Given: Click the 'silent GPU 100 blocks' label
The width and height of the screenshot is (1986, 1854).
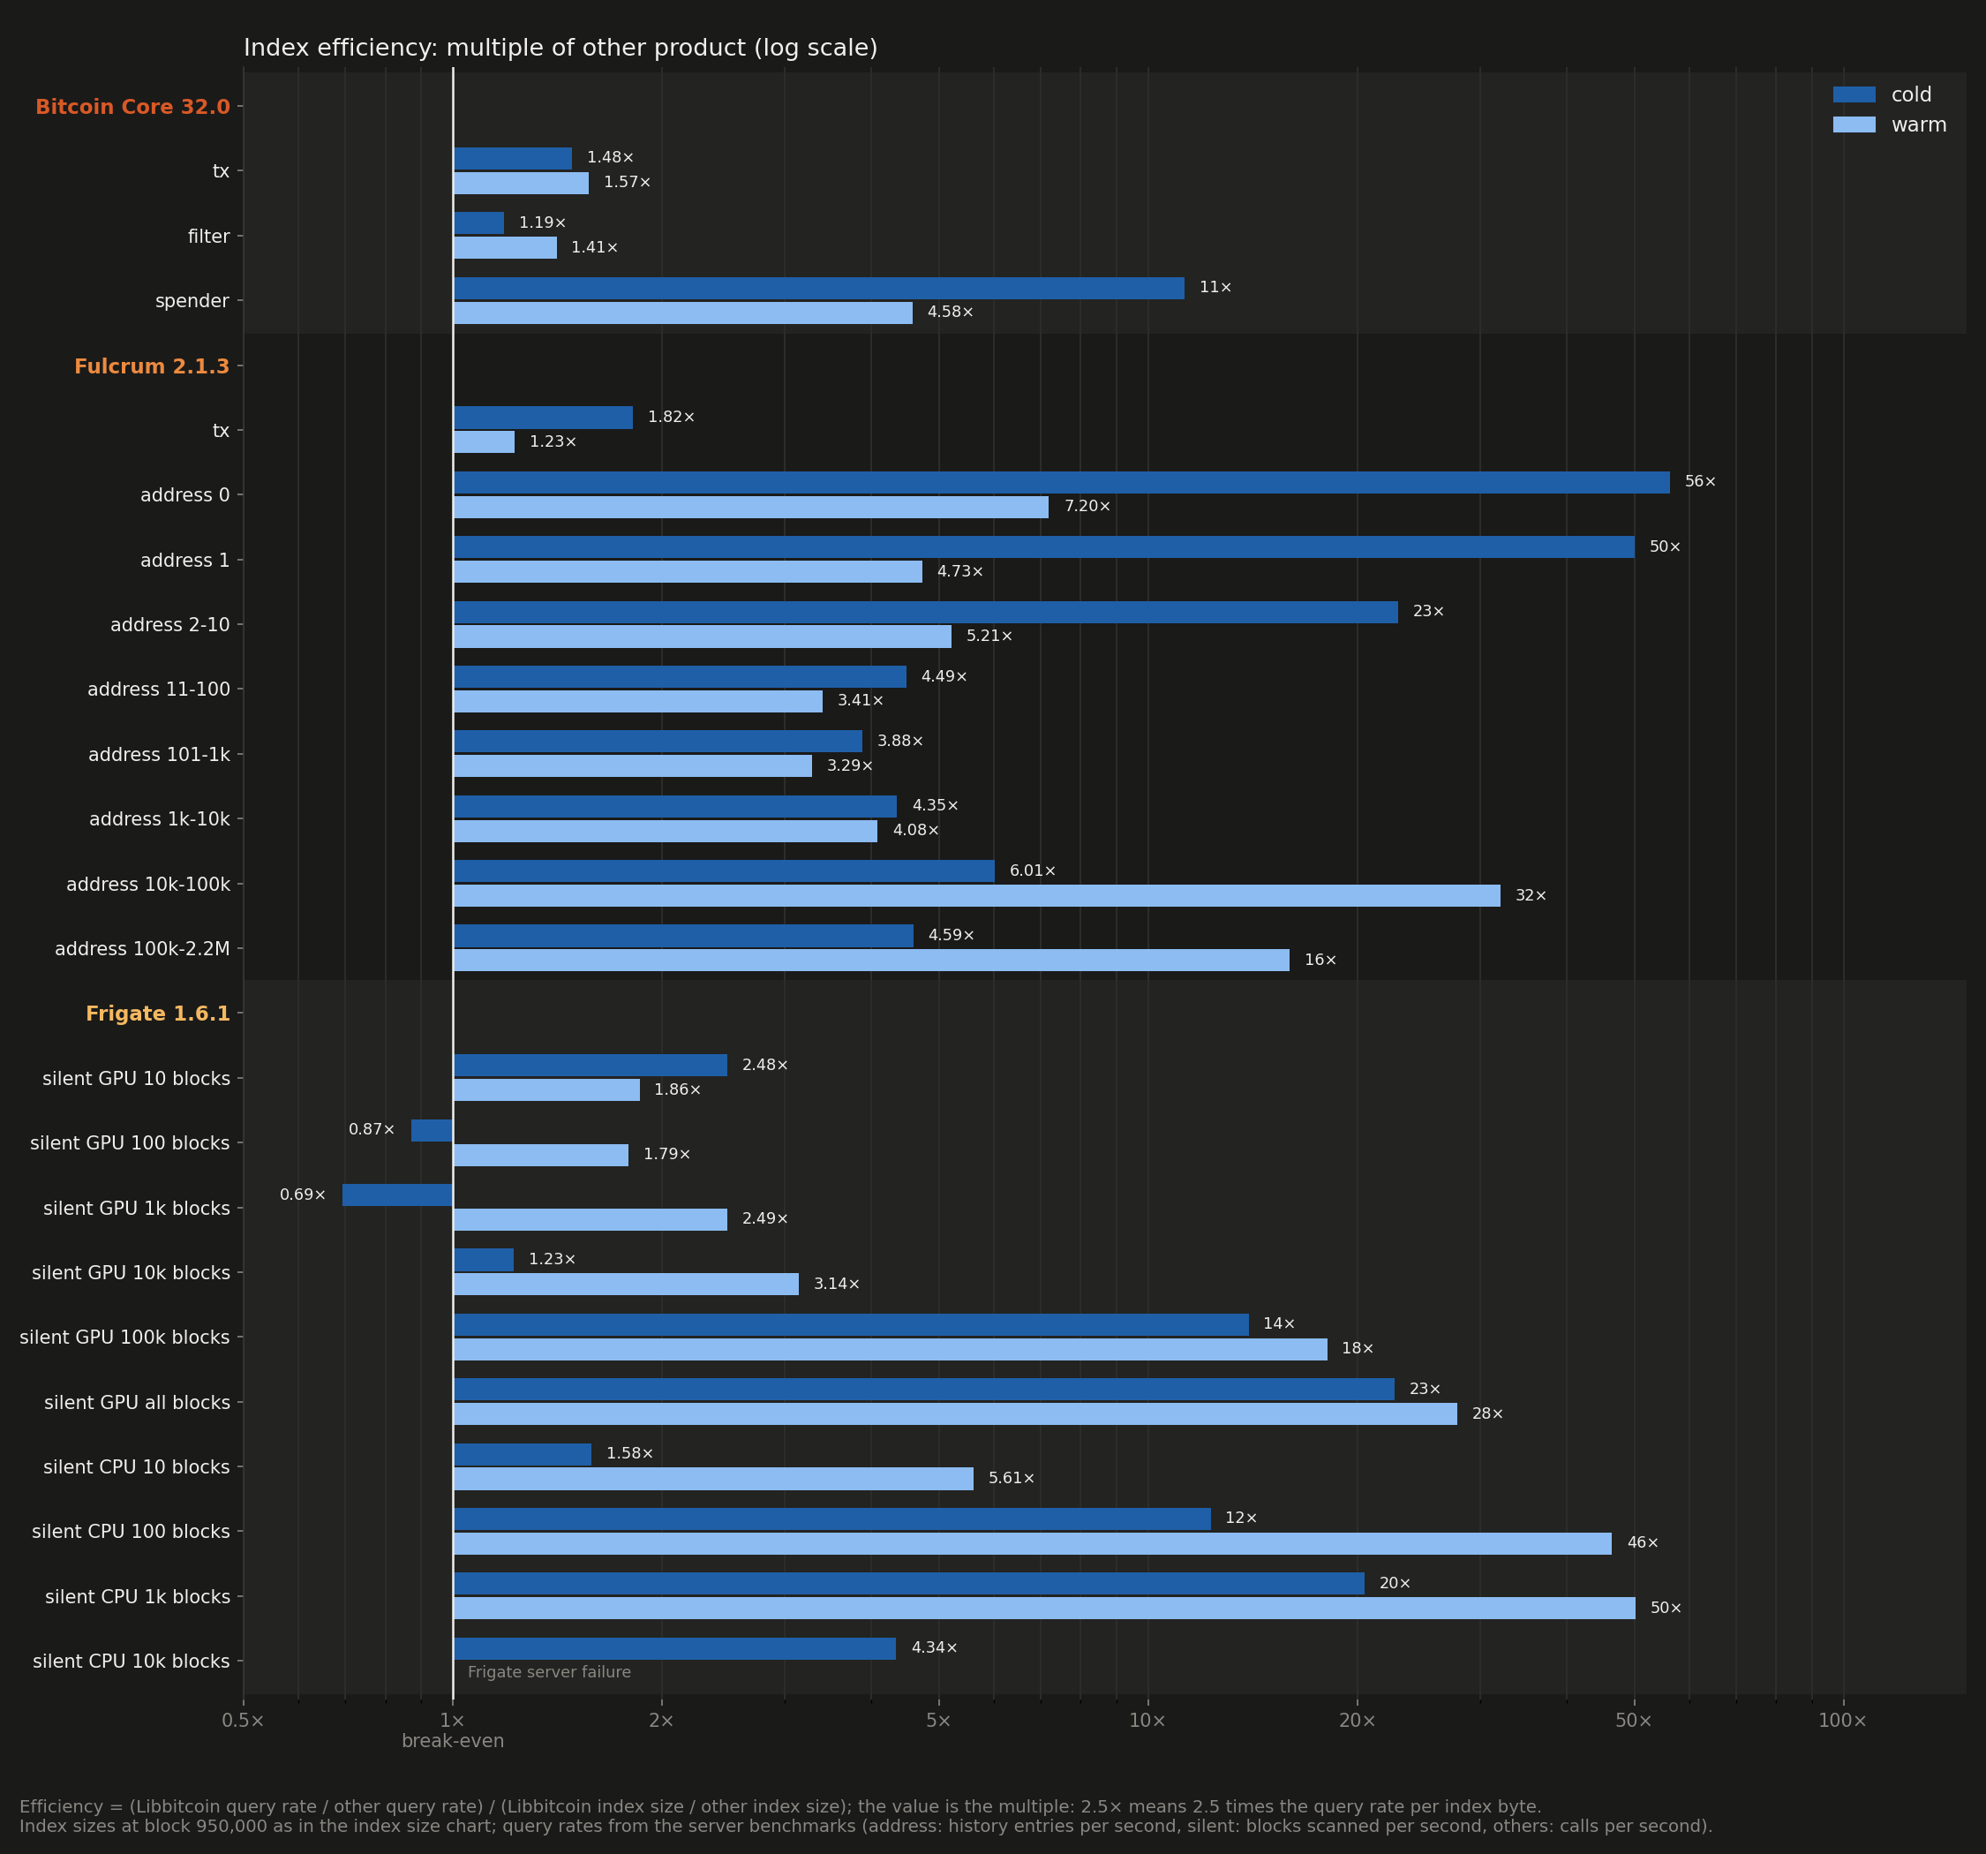Looking at the screenshot, I should click(x=130, y=1143).
